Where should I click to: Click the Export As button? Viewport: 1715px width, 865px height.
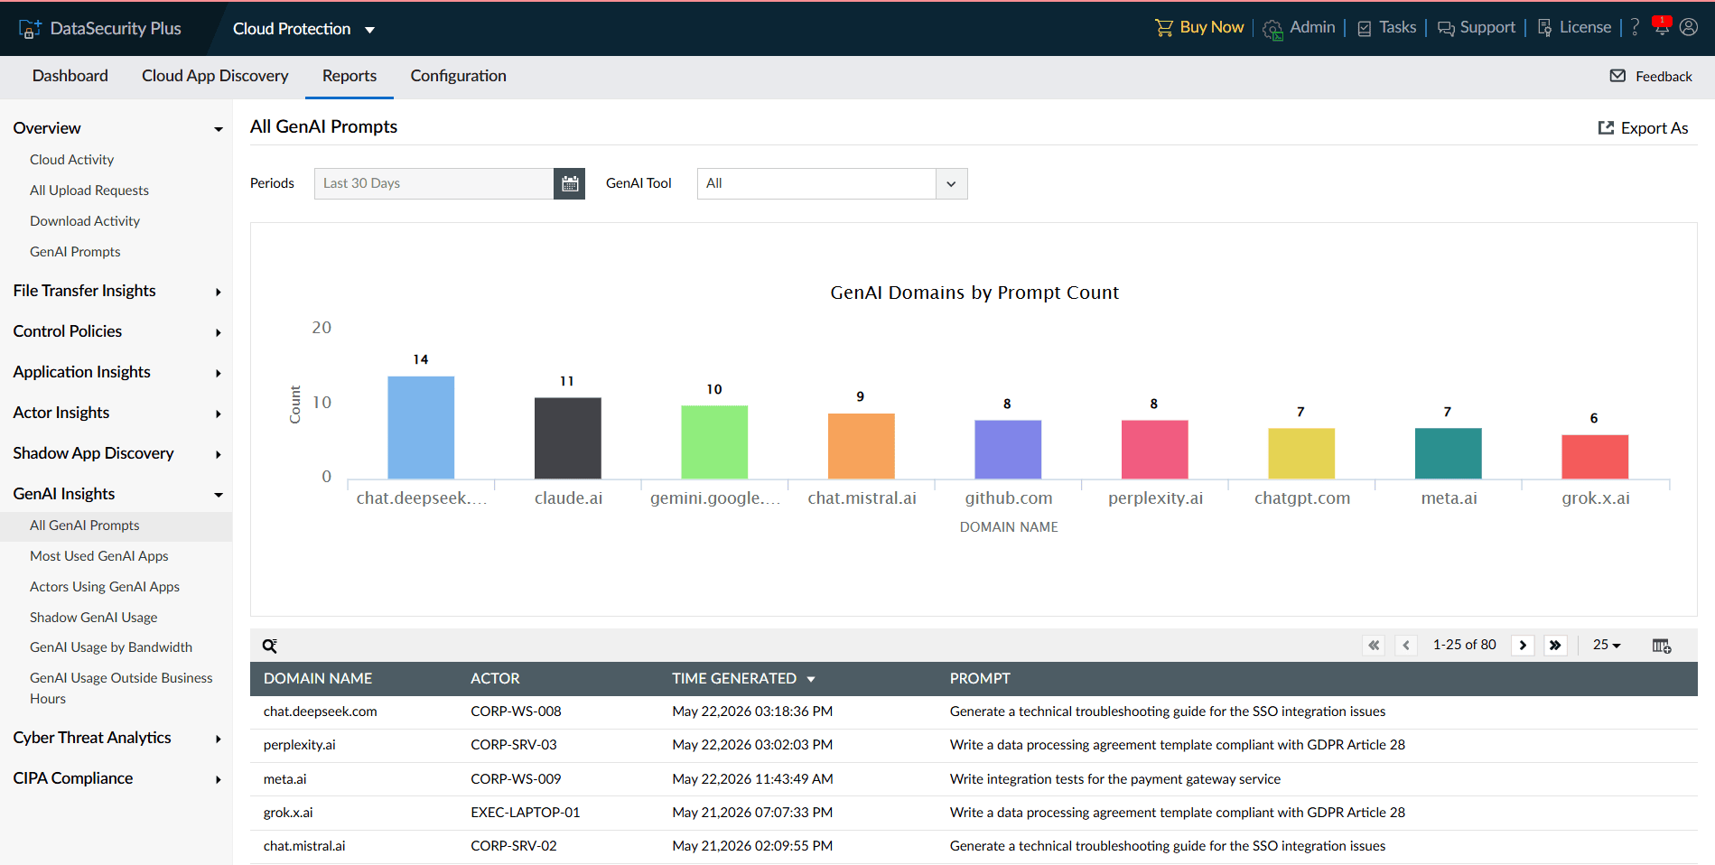pyautogui.click(x=1644, y=128)
